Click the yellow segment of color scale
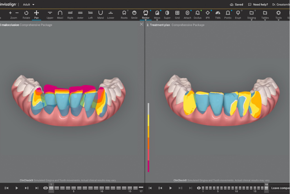This screenshot has width=290, height=194. point(148,120)
